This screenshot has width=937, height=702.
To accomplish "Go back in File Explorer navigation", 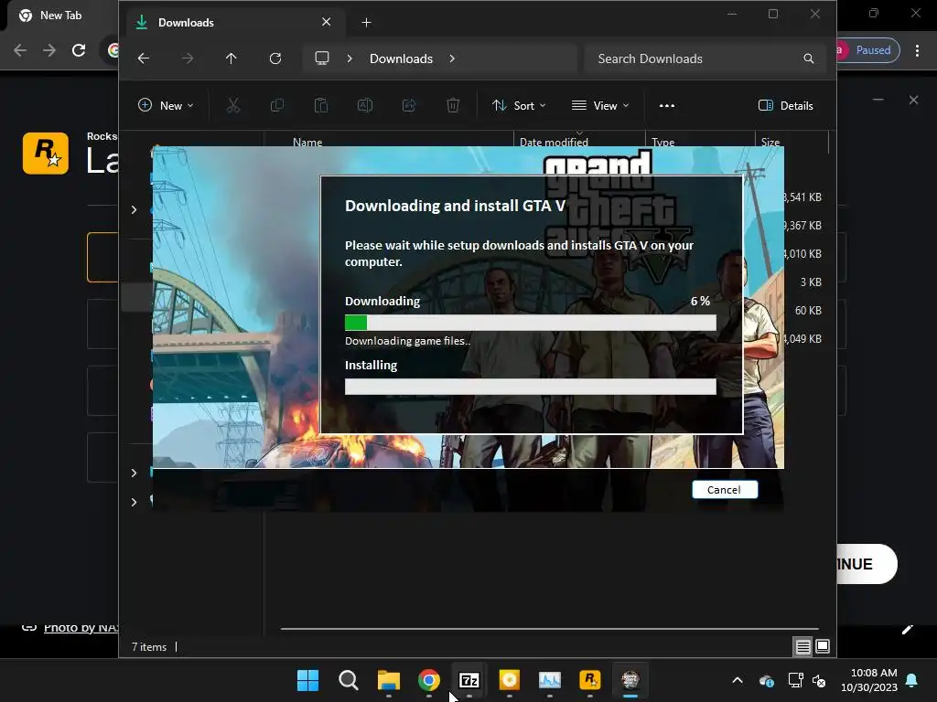I will coord(144,58).
